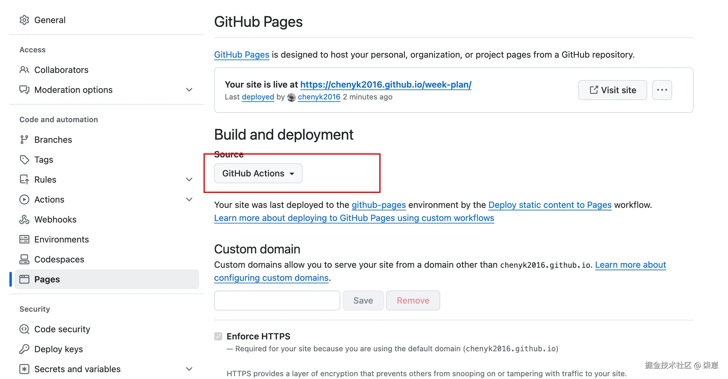Click chenyk2016 avatar thumbnail
This screenshot has height=379, width=728.
(x=291, y=97)
